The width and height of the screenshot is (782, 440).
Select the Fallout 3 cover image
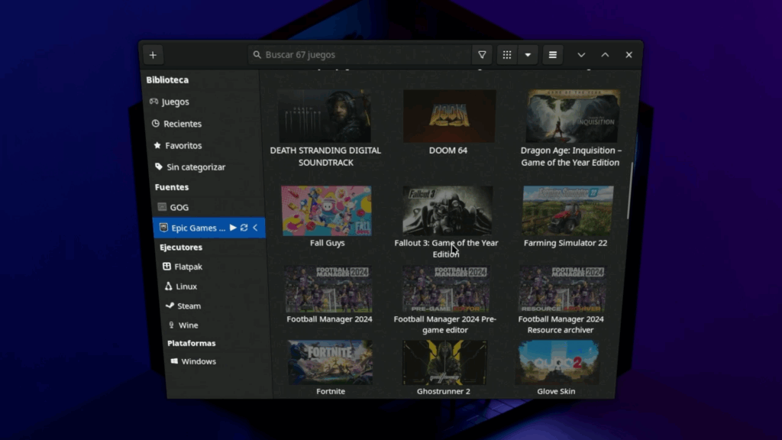[x=448, y=211]
